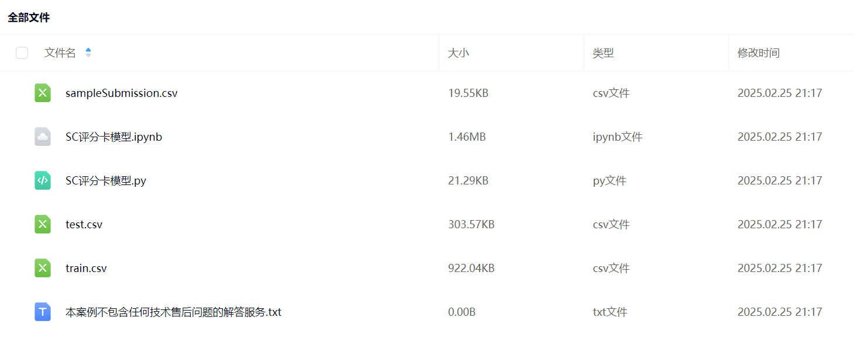Click the 922.04KB size of train.csv
The image size is (854, 345).
(x=471, y=268)
